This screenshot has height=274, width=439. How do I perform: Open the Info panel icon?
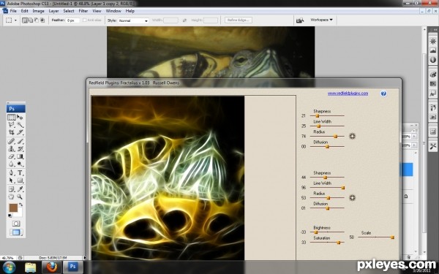click(x=433, y=60)
